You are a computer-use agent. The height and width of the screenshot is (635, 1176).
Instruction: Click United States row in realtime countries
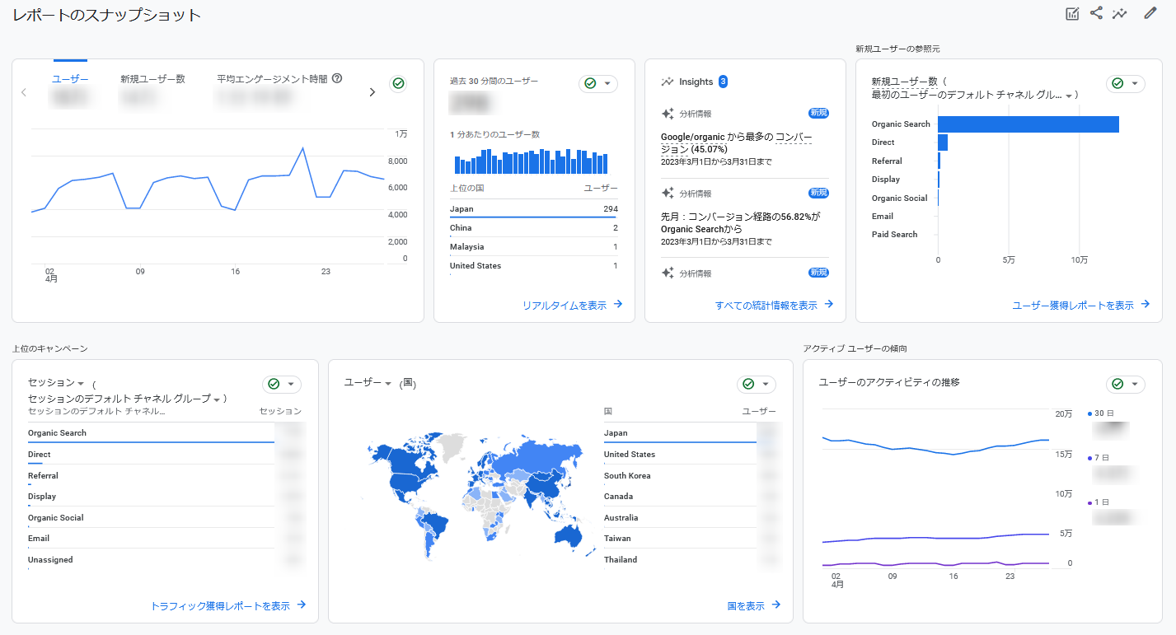(534, 266)
